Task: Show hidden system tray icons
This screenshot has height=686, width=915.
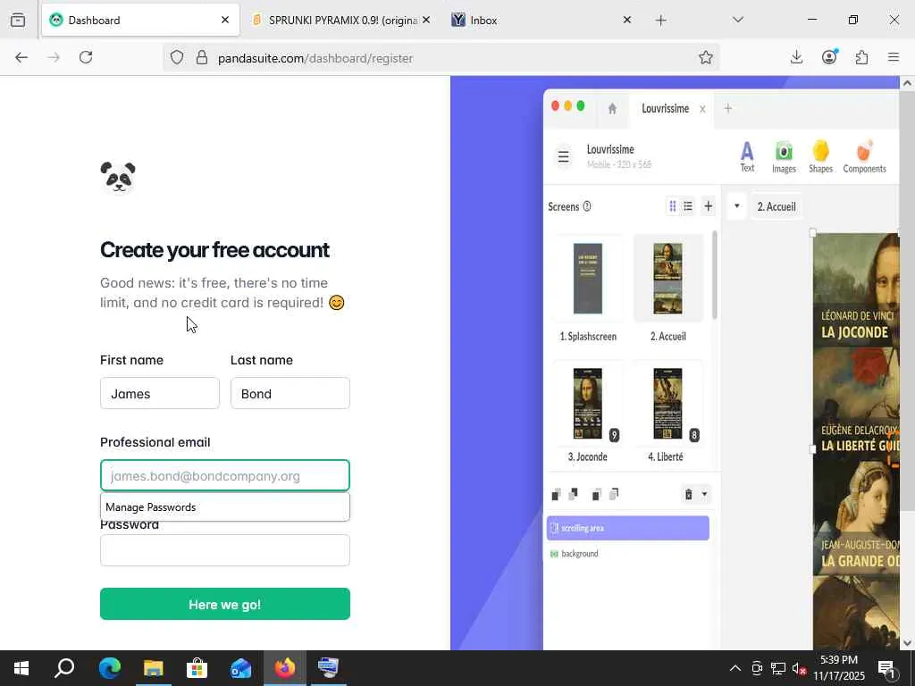Action: tap(735, 668)
